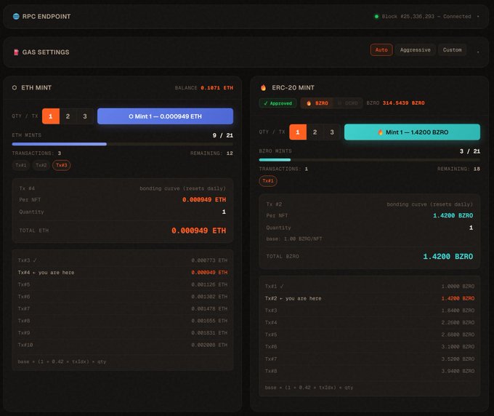Click the green Approved badge
This screenshot has height=416, width=494.
(278, 103)
